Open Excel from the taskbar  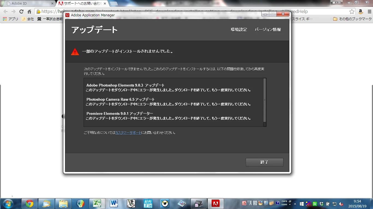click(97, 203)
